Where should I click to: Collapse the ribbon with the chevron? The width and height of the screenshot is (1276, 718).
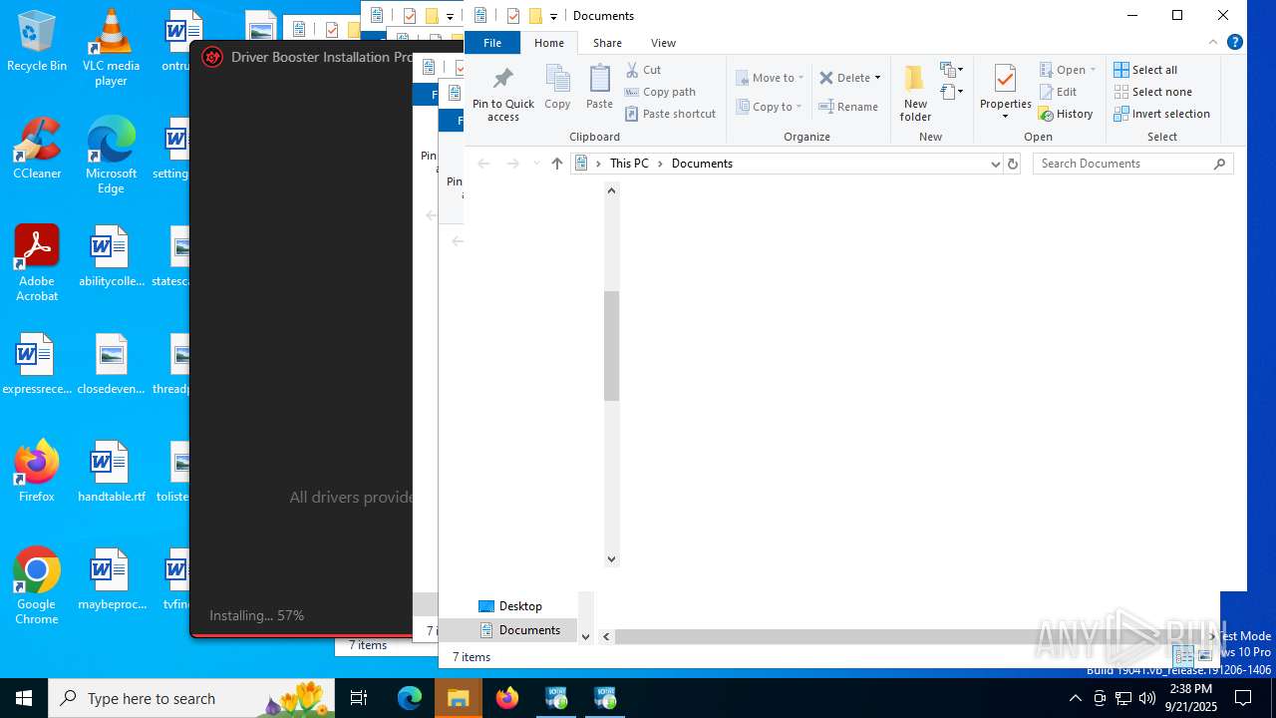pyautogui.click(x=1213, y=42)
